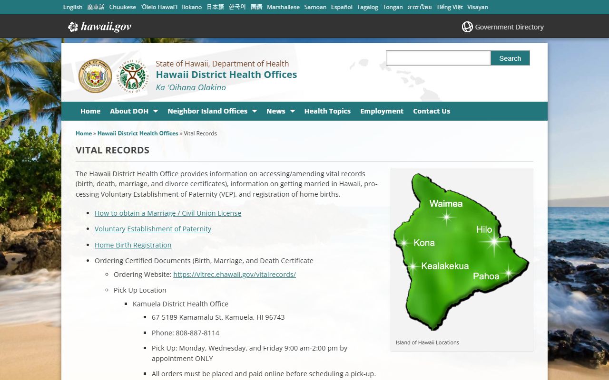Switch language to Español

342,7
